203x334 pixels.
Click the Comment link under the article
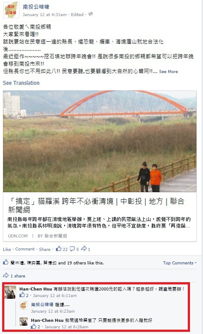coord(25,249)
